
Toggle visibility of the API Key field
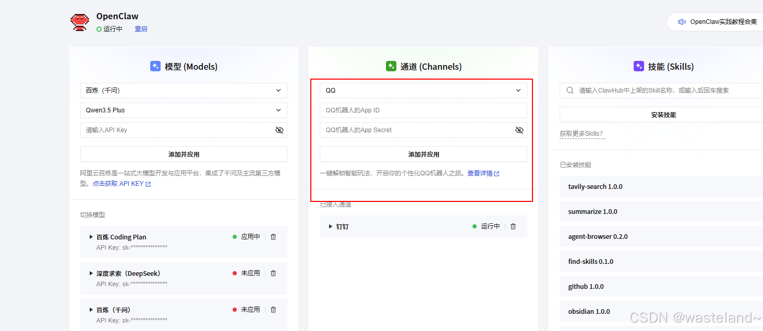click(280, 130)
